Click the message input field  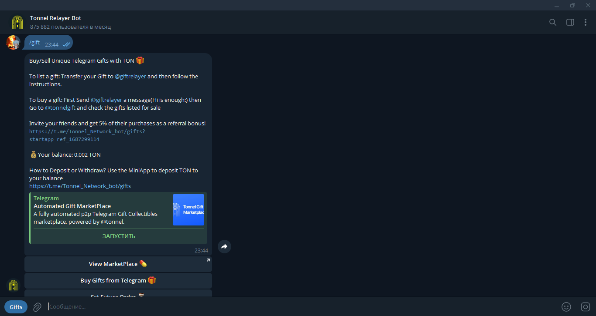pos(301,307)
